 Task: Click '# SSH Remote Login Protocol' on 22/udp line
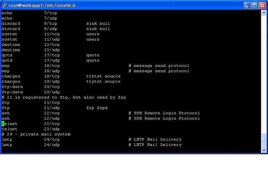coord(164,118)
